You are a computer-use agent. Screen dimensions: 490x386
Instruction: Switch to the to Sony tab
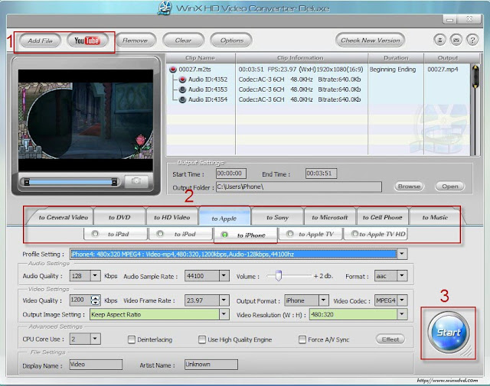[x=277, y=217]
